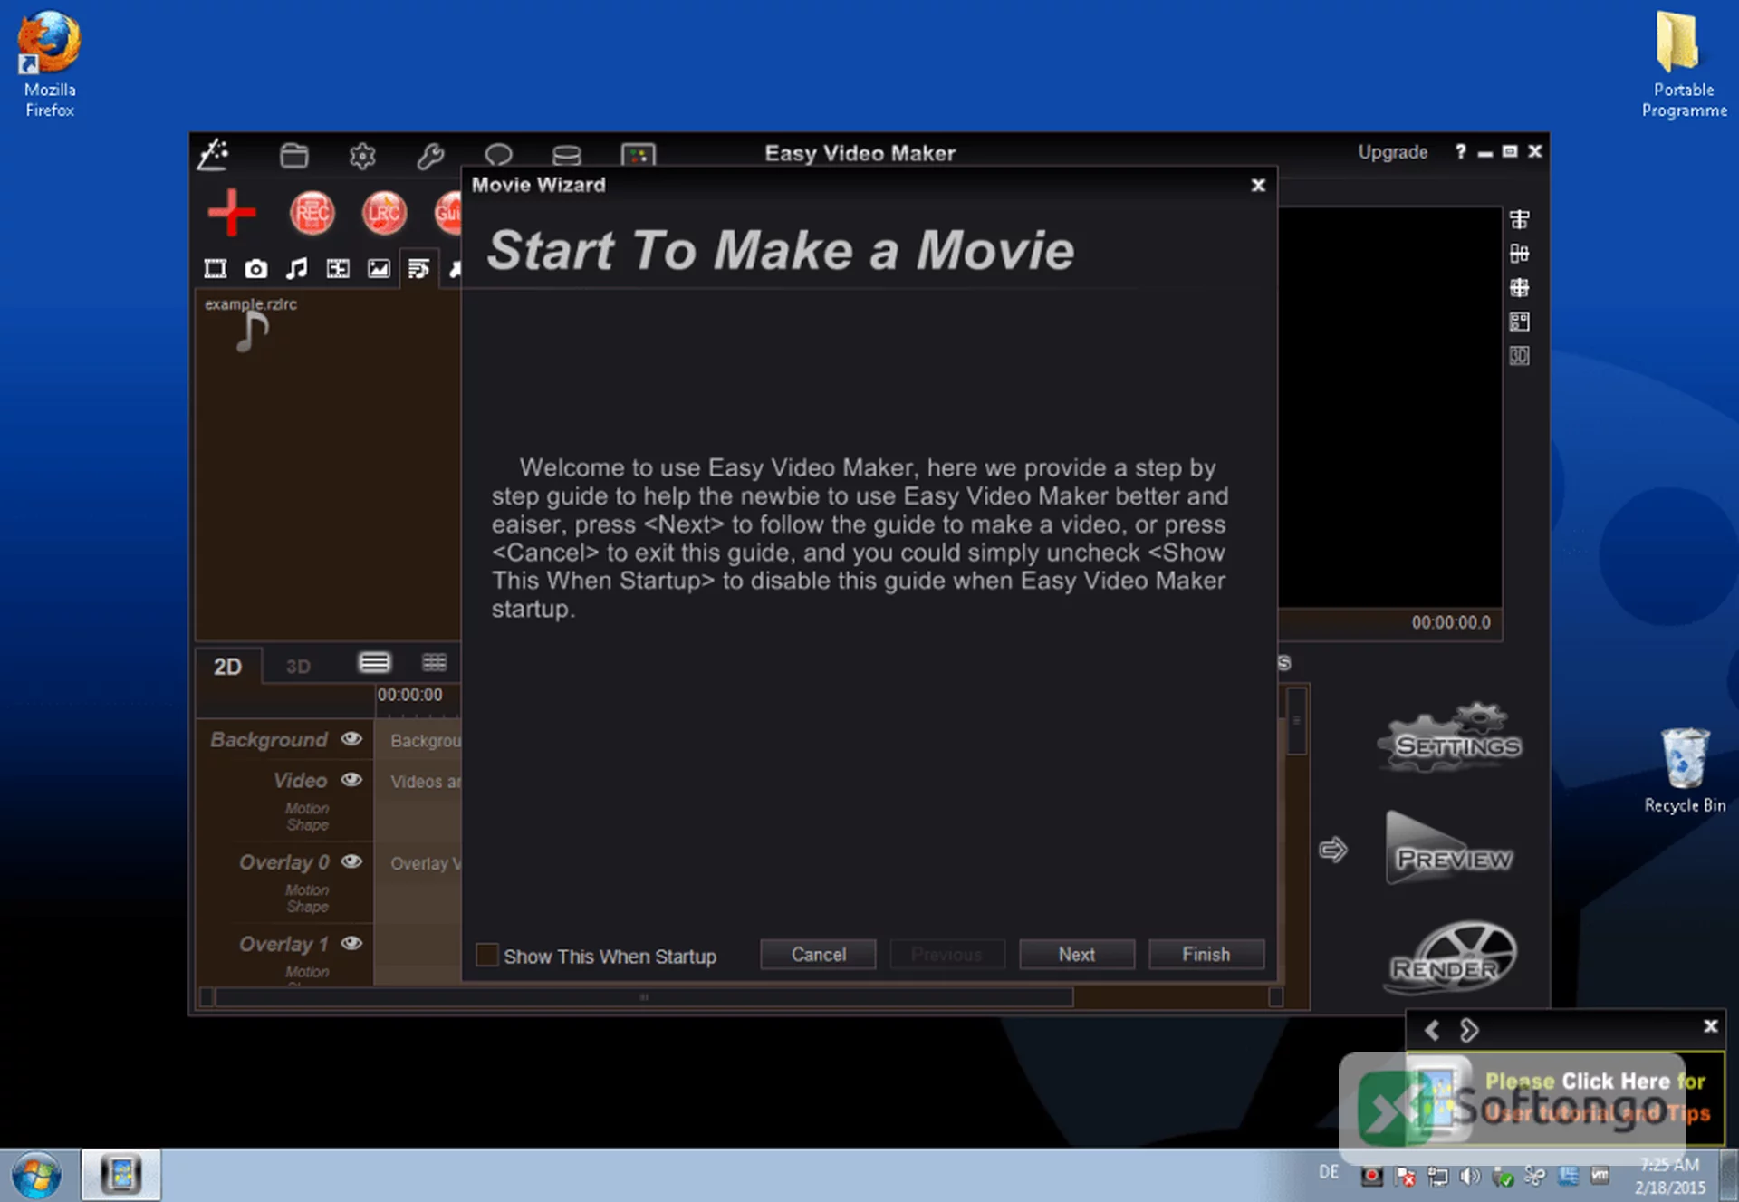Click the arrow icon left of Preview
Viewport: 1739px width, 1202px height.
[x=1333, y=850]
